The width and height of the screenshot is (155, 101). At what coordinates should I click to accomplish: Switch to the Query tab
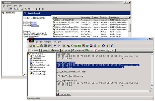point(111,51)
